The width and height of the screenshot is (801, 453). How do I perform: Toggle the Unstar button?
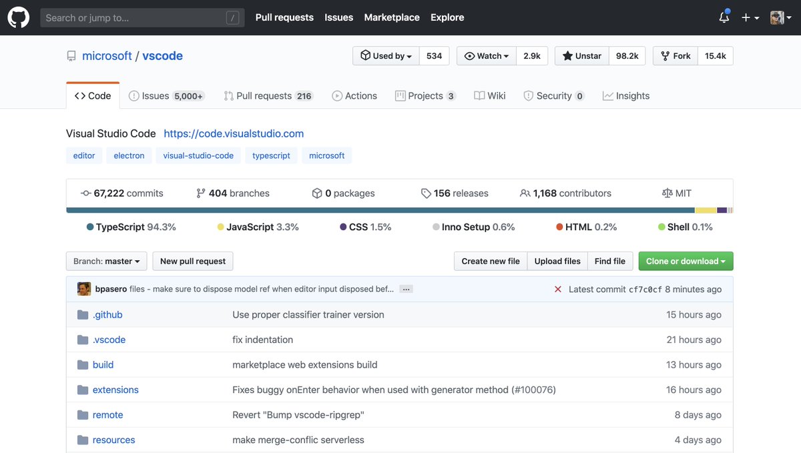click(x=582, y=56)
